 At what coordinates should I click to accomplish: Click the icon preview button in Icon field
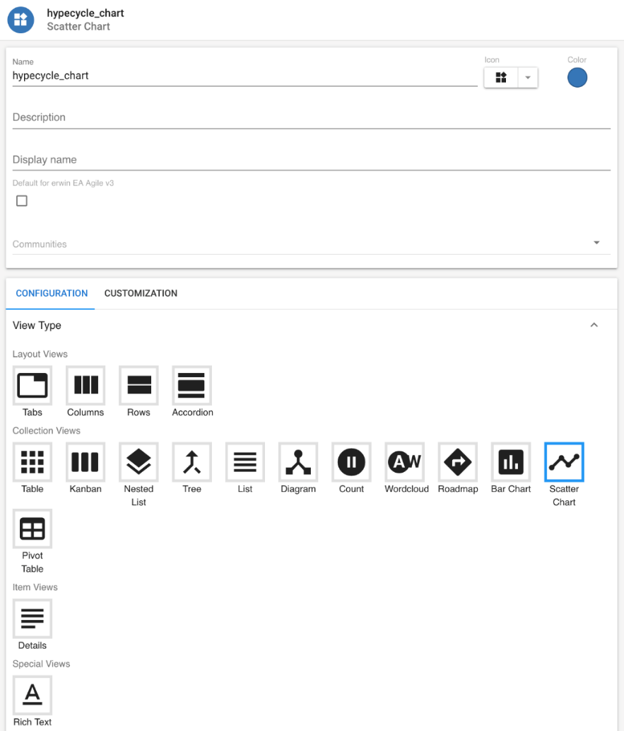click(500, 77)
